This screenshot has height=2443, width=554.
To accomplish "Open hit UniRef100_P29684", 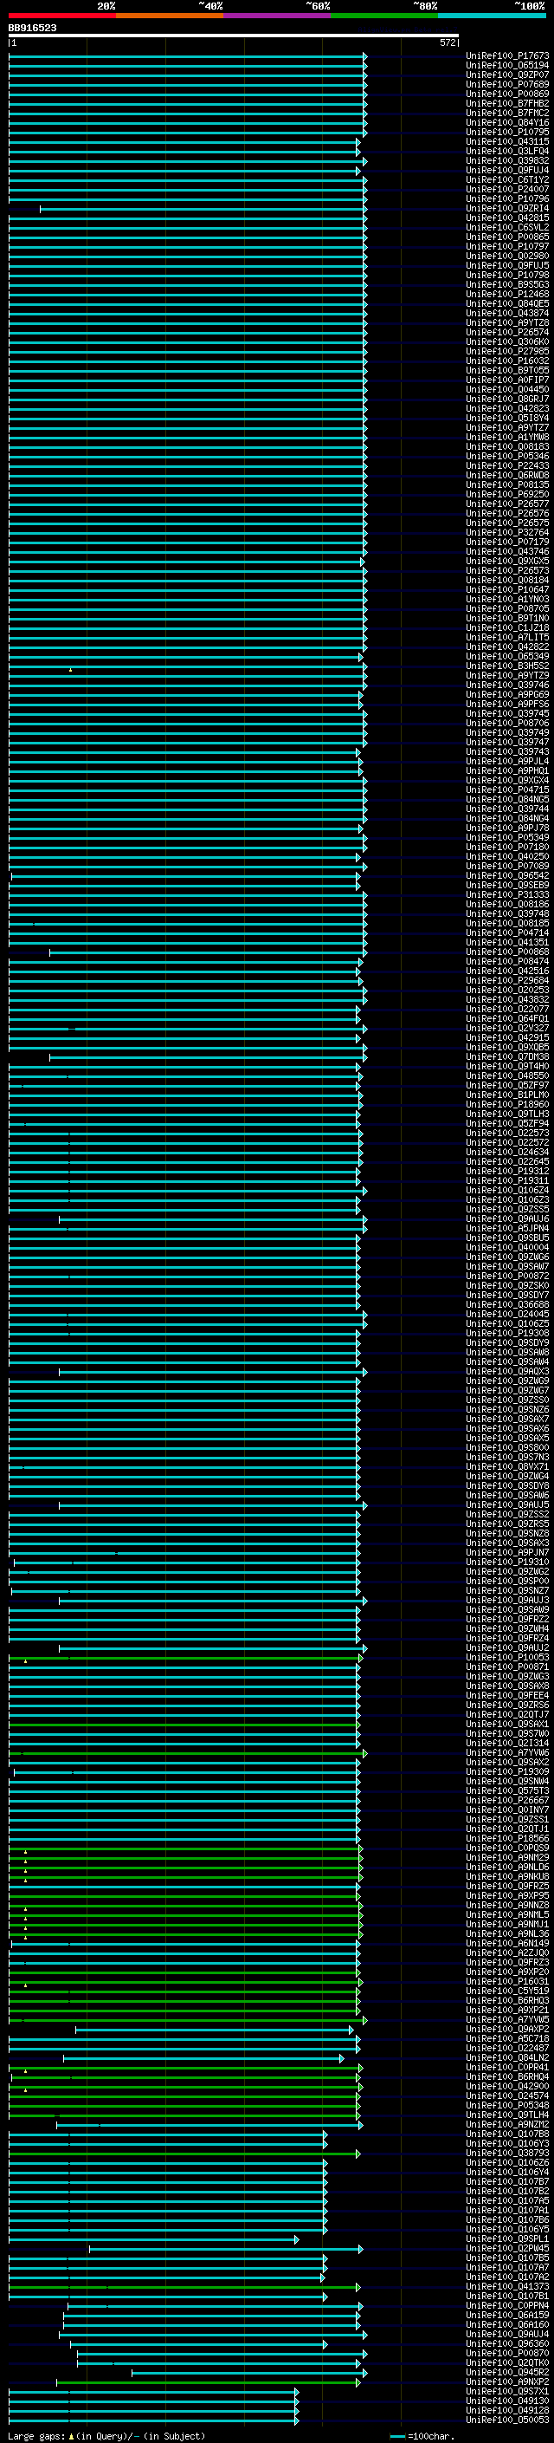I will [x=507, y=981].
